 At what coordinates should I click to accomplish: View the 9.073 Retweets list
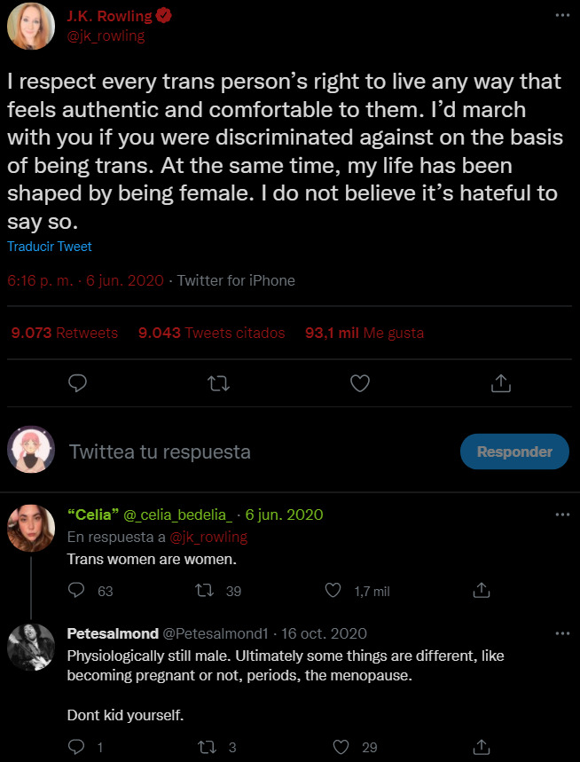[64, 334]
